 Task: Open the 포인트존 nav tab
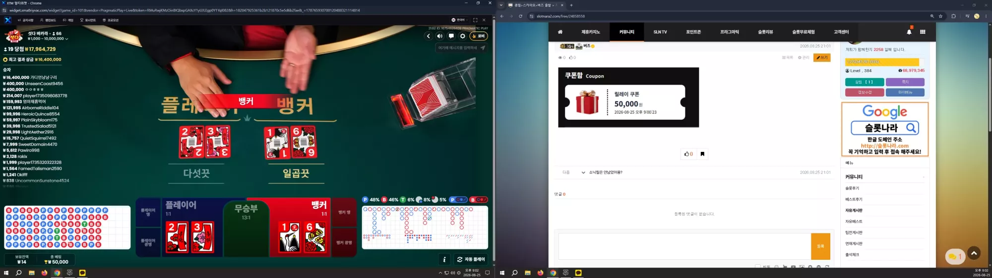click(x=693, y=32)
